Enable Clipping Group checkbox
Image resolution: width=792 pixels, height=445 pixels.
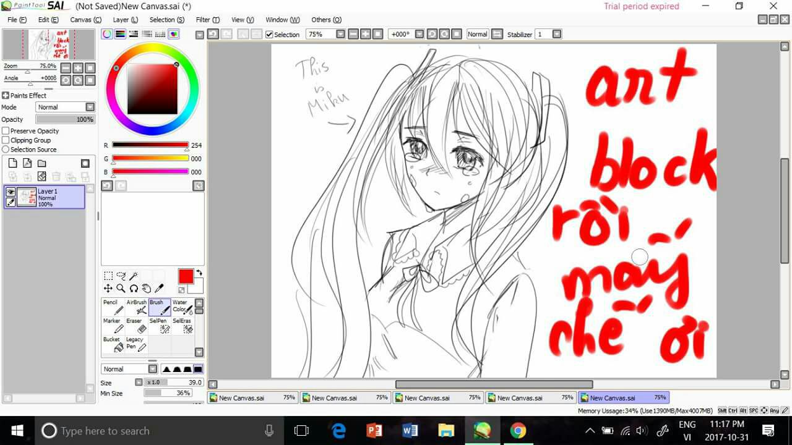pos(6,140)
